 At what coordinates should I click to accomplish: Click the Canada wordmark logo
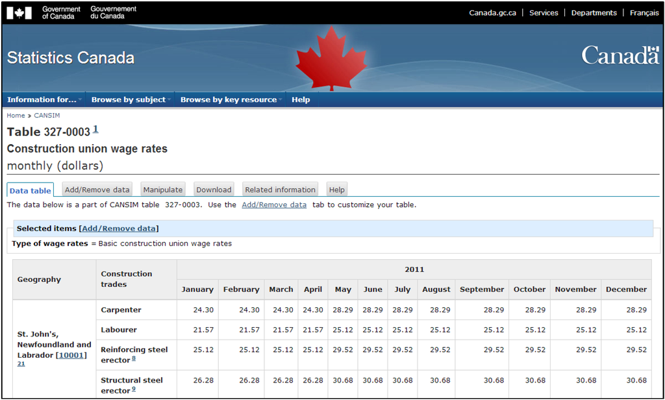[620, 56]
